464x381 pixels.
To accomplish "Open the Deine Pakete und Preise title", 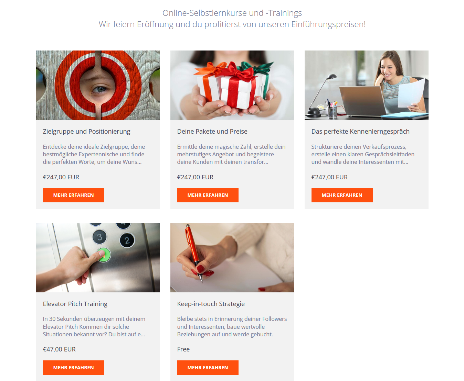I will 212,132.
